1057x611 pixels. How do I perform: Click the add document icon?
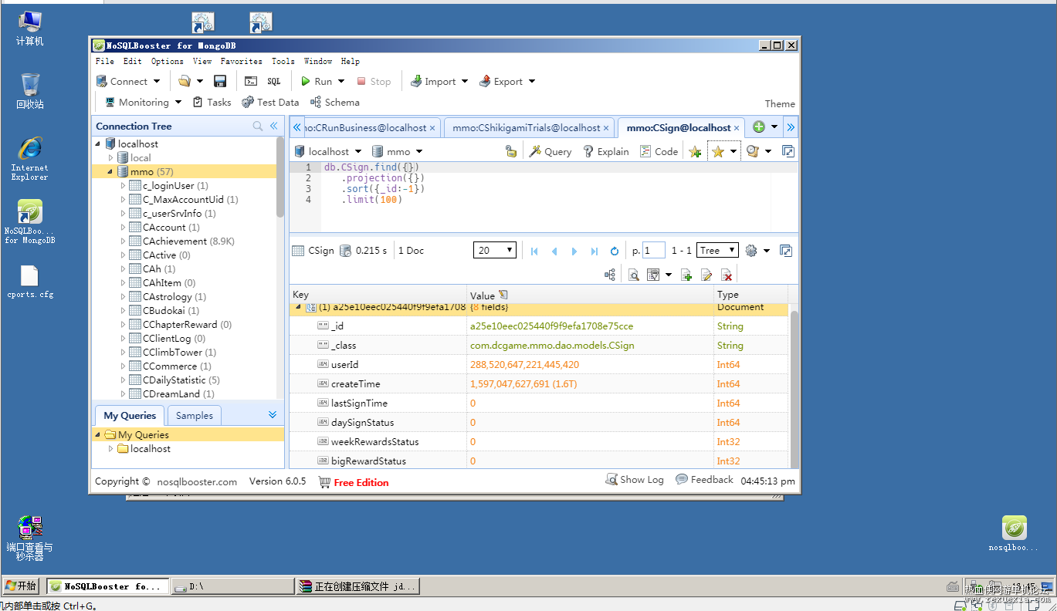(x=686, y=275)
